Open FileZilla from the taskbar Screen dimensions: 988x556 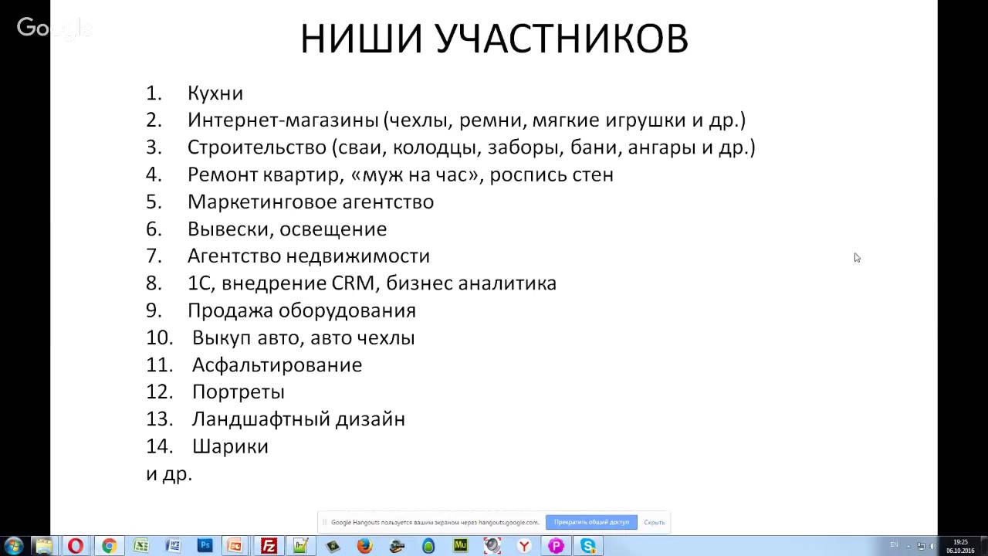pos(268,546)
